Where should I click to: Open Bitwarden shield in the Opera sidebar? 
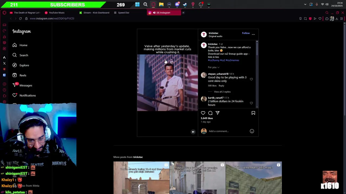pos(4,75)
